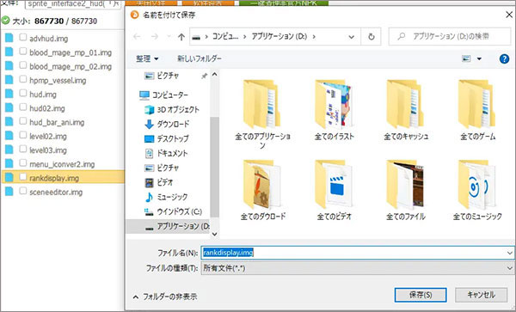516x312 pixels.
Task: Open 全てのアプリケーション folder
Action: point(262,114)
